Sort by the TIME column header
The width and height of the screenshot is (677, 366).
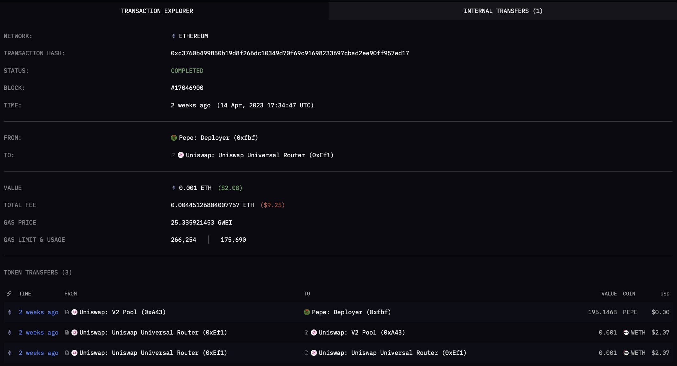coord(25,294)
